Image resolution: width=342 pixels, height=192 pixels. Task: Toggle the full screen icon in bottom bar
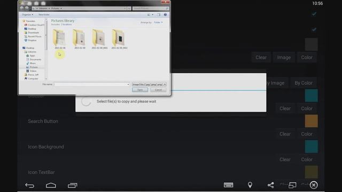tap(292, 185)
